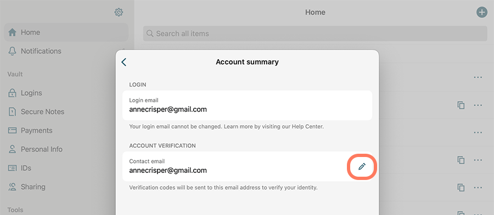
Task: Click the Notifications bell icon
Action: pyautogui.click(x=12, y=51)
